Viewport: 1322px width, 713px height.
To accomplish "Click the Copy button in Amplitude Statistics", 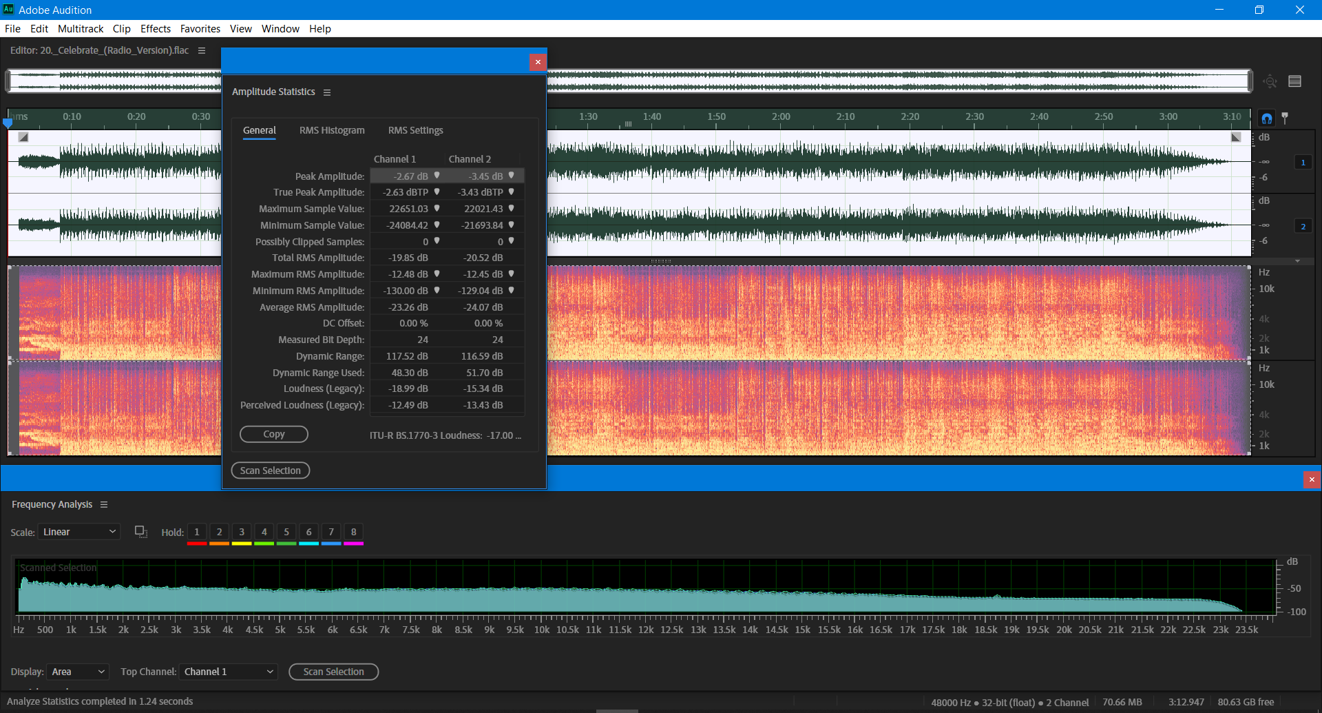I will 273,434.
